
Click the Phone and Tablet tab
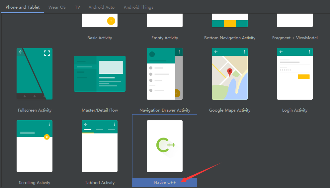pyautogui.click(x=23, y=7)
